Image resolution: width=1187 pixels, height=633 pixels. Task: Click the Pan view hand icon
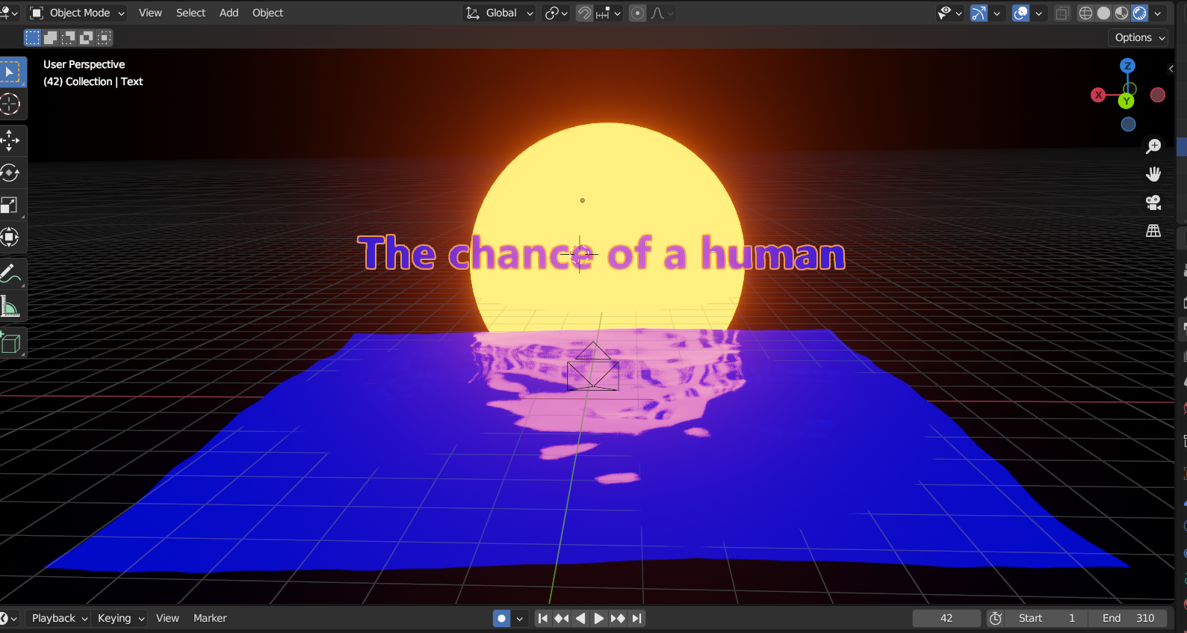tap(1153, 174)
